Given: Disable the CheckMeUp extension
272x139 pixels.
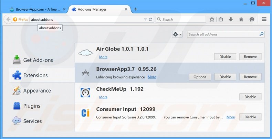Looking at the screenshot, I should click(250, 97).
